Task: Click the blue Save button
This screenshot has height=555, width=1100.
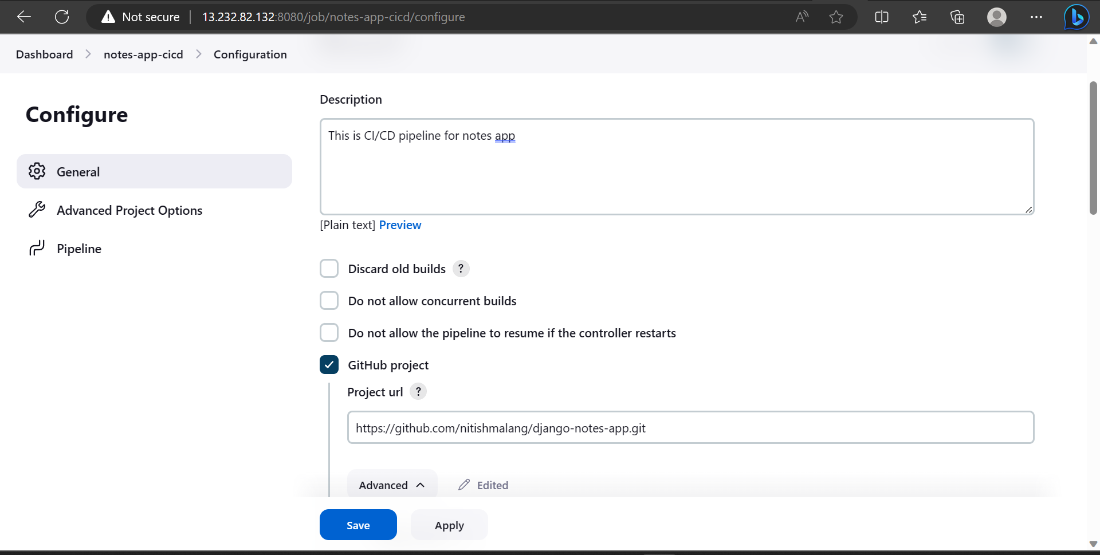Action: 358,524
